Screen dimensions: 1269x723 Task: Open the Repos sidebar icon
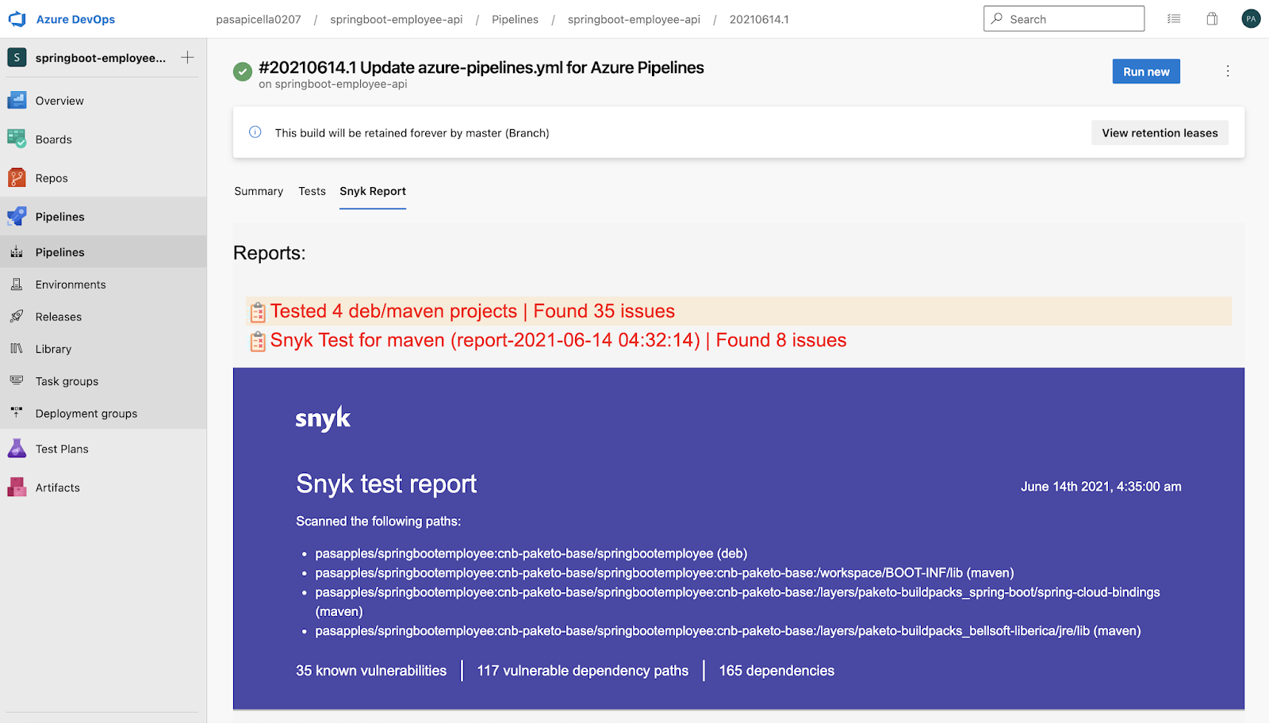click(17, 178)
